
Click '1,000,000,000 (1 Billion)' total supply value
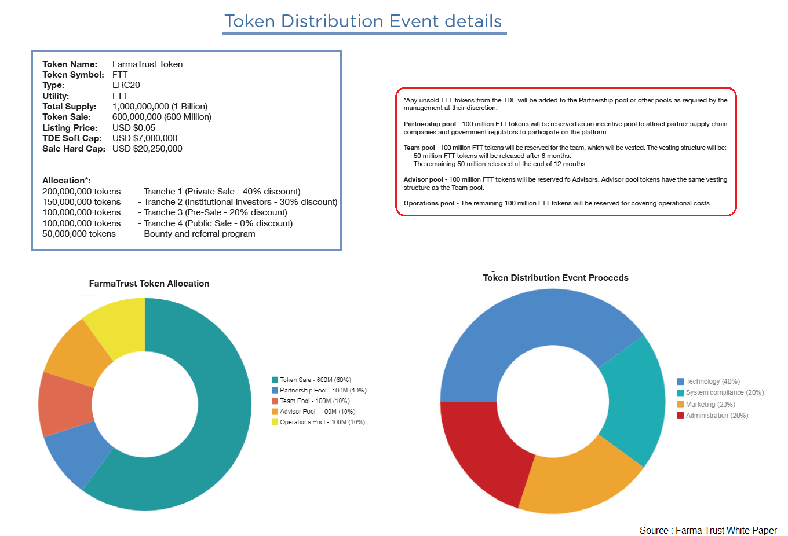point(159,107)
